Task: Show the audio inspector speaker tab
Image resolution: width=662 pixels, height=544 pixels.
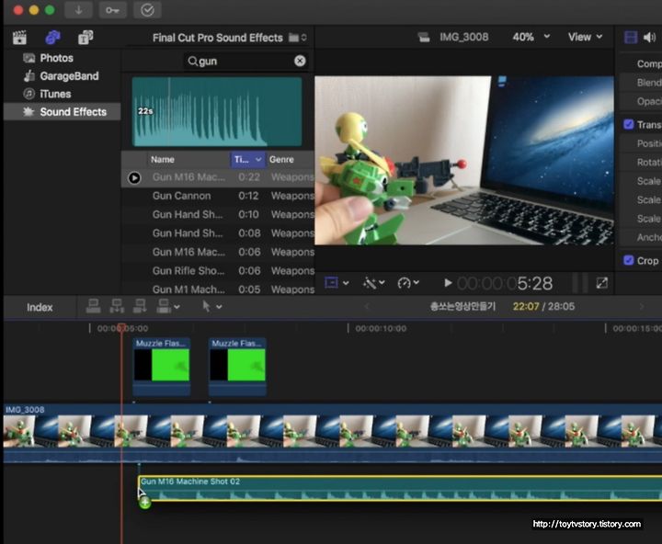Action: click(x=649, y=38)
